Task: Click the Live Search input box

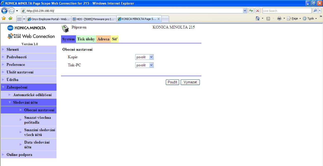Action: point(287,11)
